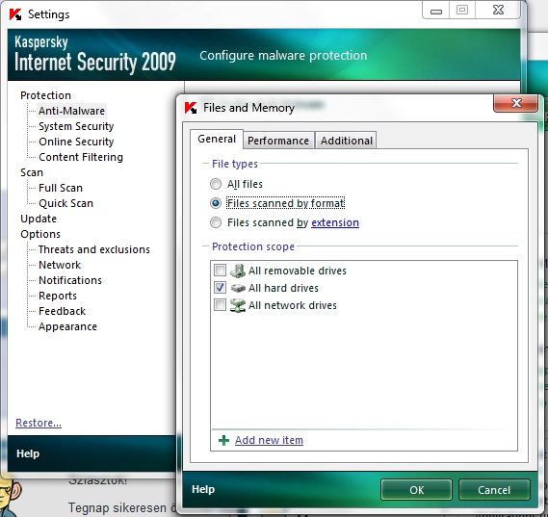Confirm the dialog with OK
Image resolution: width=548 pixels, height=517 pixels.
[x=416, y=490]
